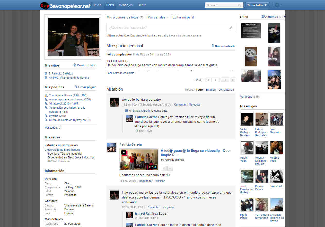
Task: Click Responder under the video post
Action: [146, 181]
